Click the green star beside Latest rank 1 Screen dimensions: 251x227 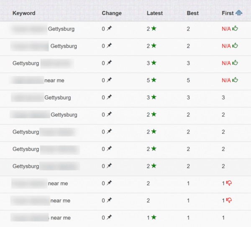click(154, 217)
